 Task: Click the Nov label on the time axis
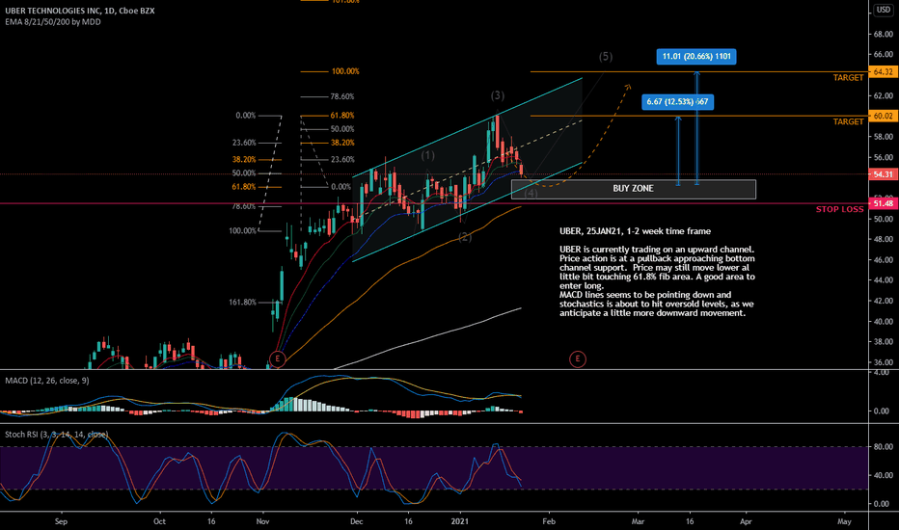click(x=262, y=521)
